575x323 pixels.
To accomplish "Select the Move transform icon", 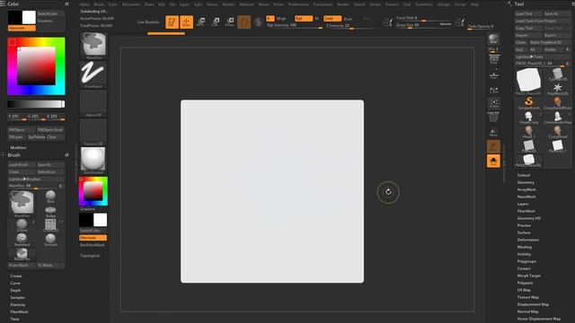I will tap(201, 22).
